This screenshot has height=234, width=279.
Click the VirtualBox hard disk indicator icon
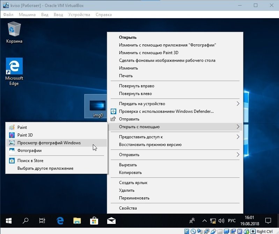coord(187,231)
